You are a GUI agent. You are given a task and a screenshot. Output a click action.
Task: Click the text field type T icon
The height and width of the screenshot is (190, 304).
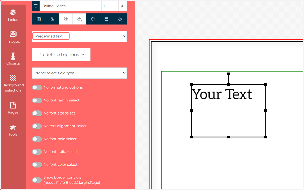click(x=36, y=6)
